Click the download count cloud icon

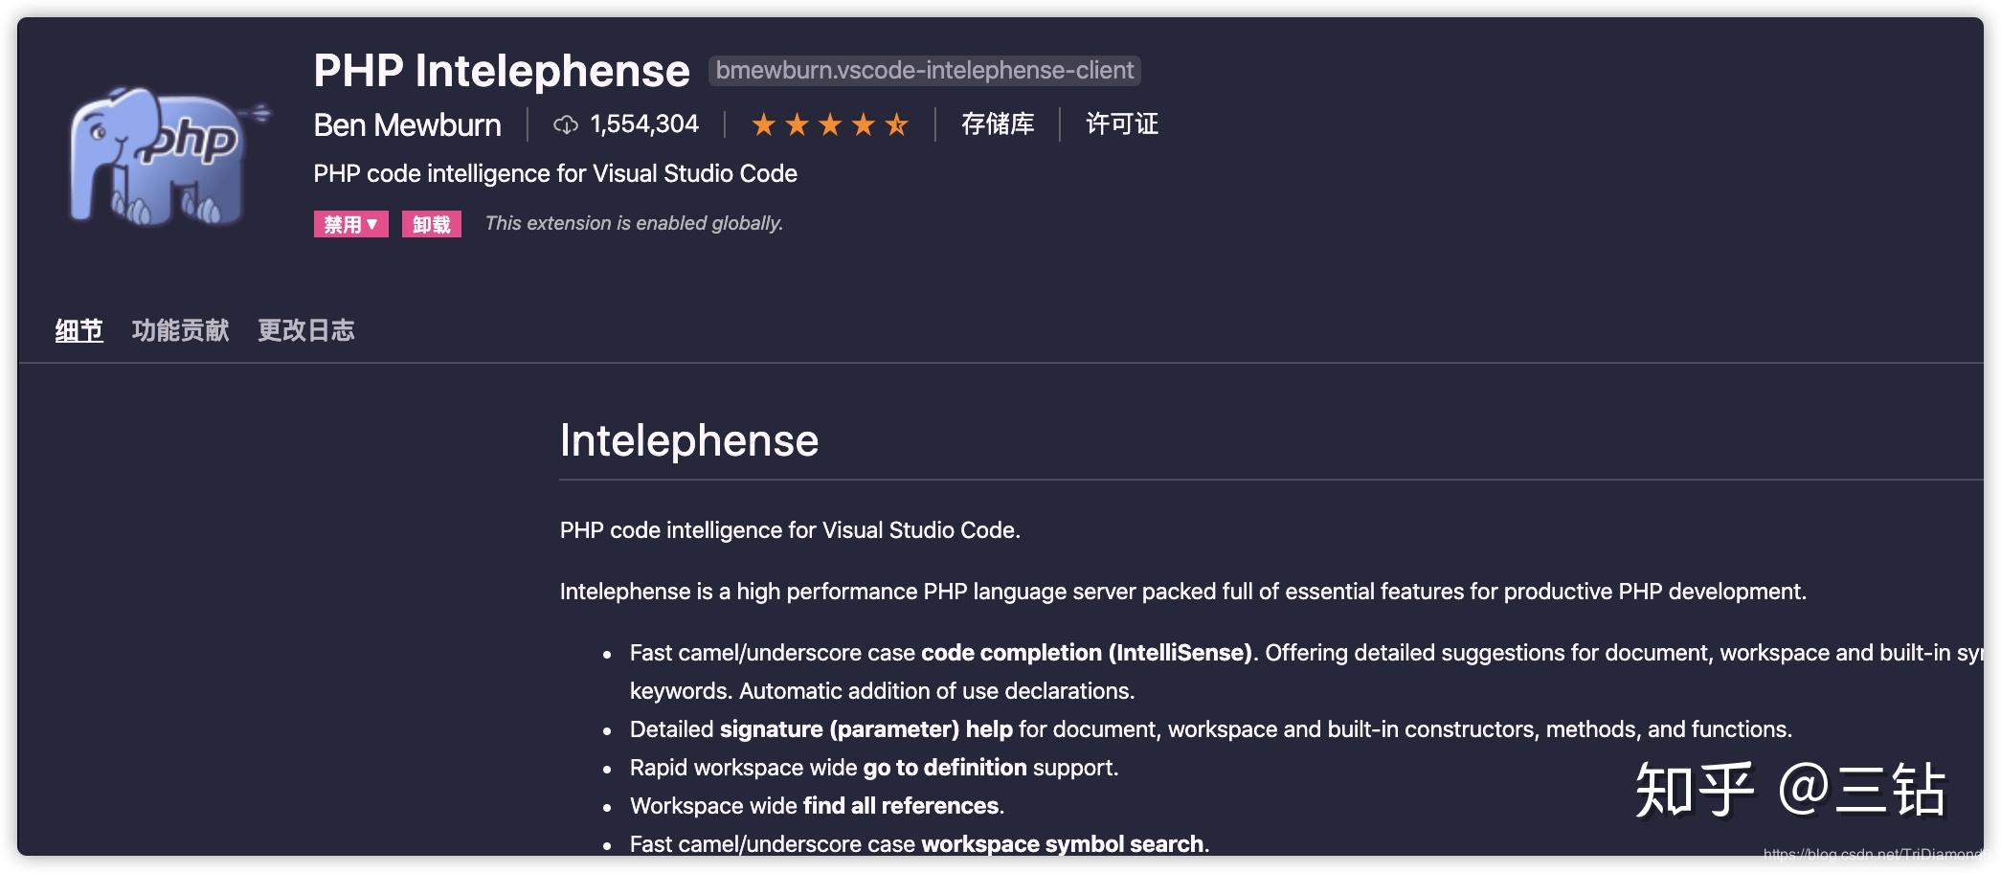(x=565, y=124)
